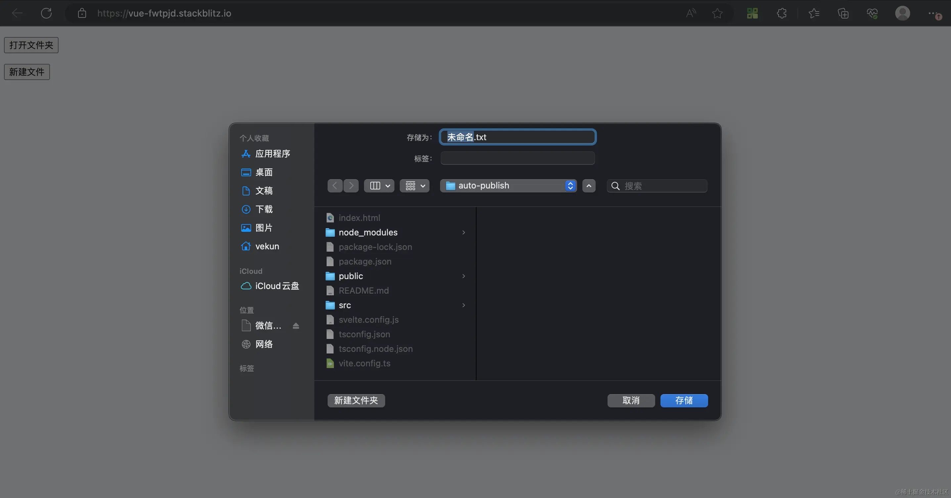Open the grid grouping options dropdown
This screenshot has height=498, width=951.
pos(415,186)
